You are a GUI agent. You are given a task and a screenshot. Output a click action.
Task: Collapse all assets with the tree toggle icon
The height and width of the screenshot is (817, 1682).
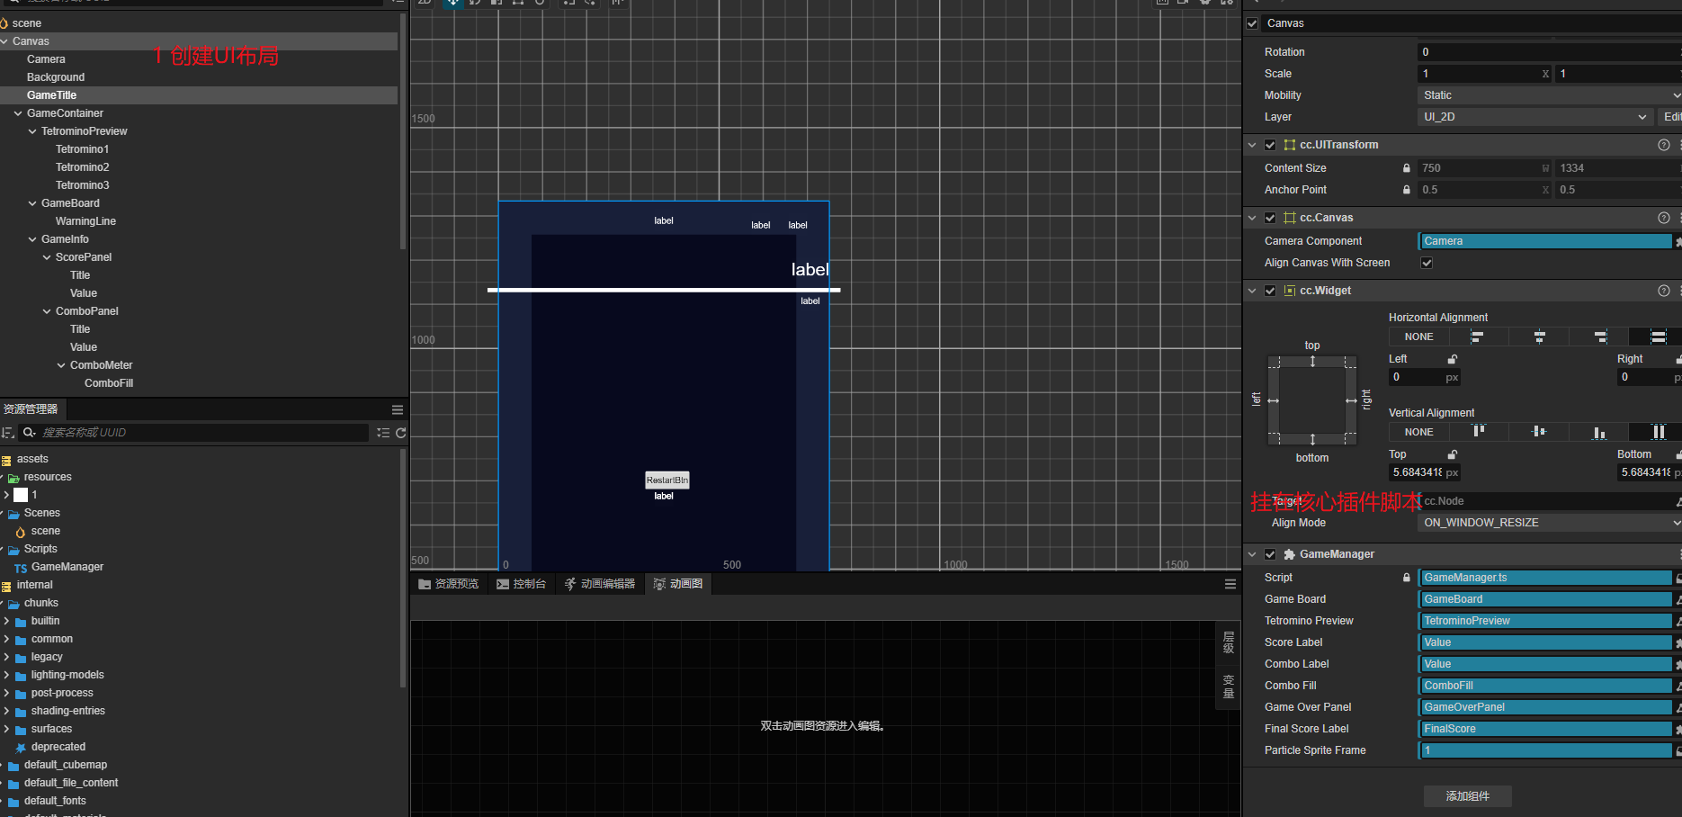383,433
